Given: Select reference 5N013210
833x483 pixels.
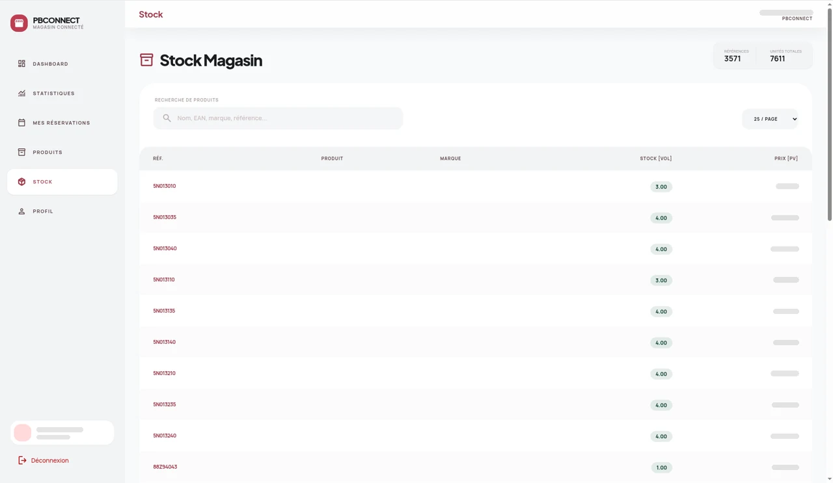Looking at the screenshot, I should tap(165, 373).
